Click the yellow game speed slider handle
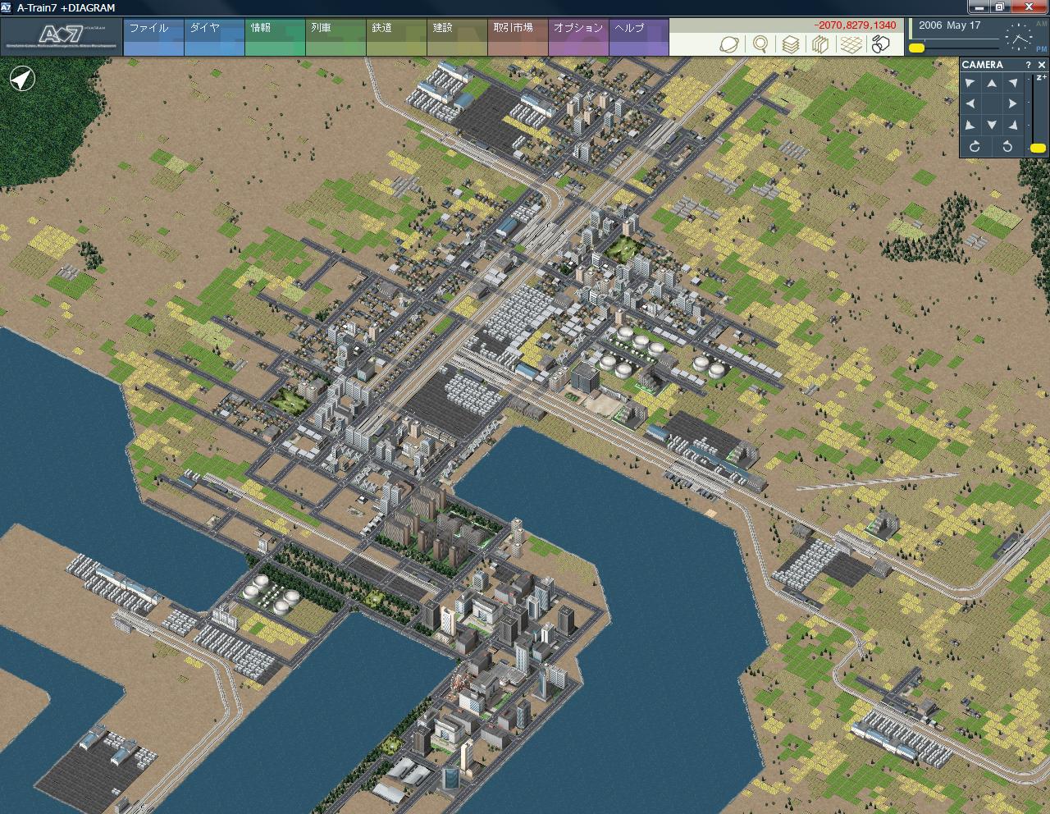Image resolution: width=1050 pixels, height=814 pixels. pyautogui.click(x=916, y=48)
